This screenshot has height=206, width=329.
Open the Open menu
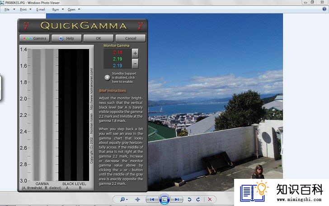tap(71, 10)
